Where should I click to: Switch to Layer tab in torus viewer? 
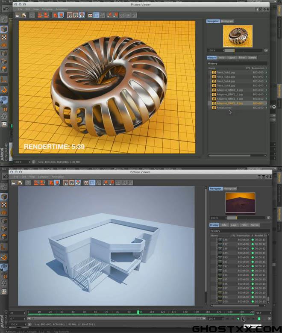click(232, 58)
